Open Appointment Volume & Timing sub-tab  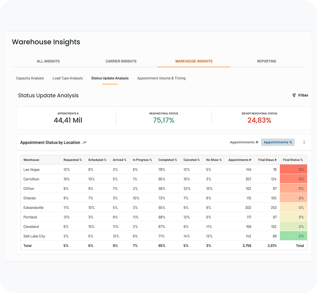pyautogui.click(x=161, y=78)
